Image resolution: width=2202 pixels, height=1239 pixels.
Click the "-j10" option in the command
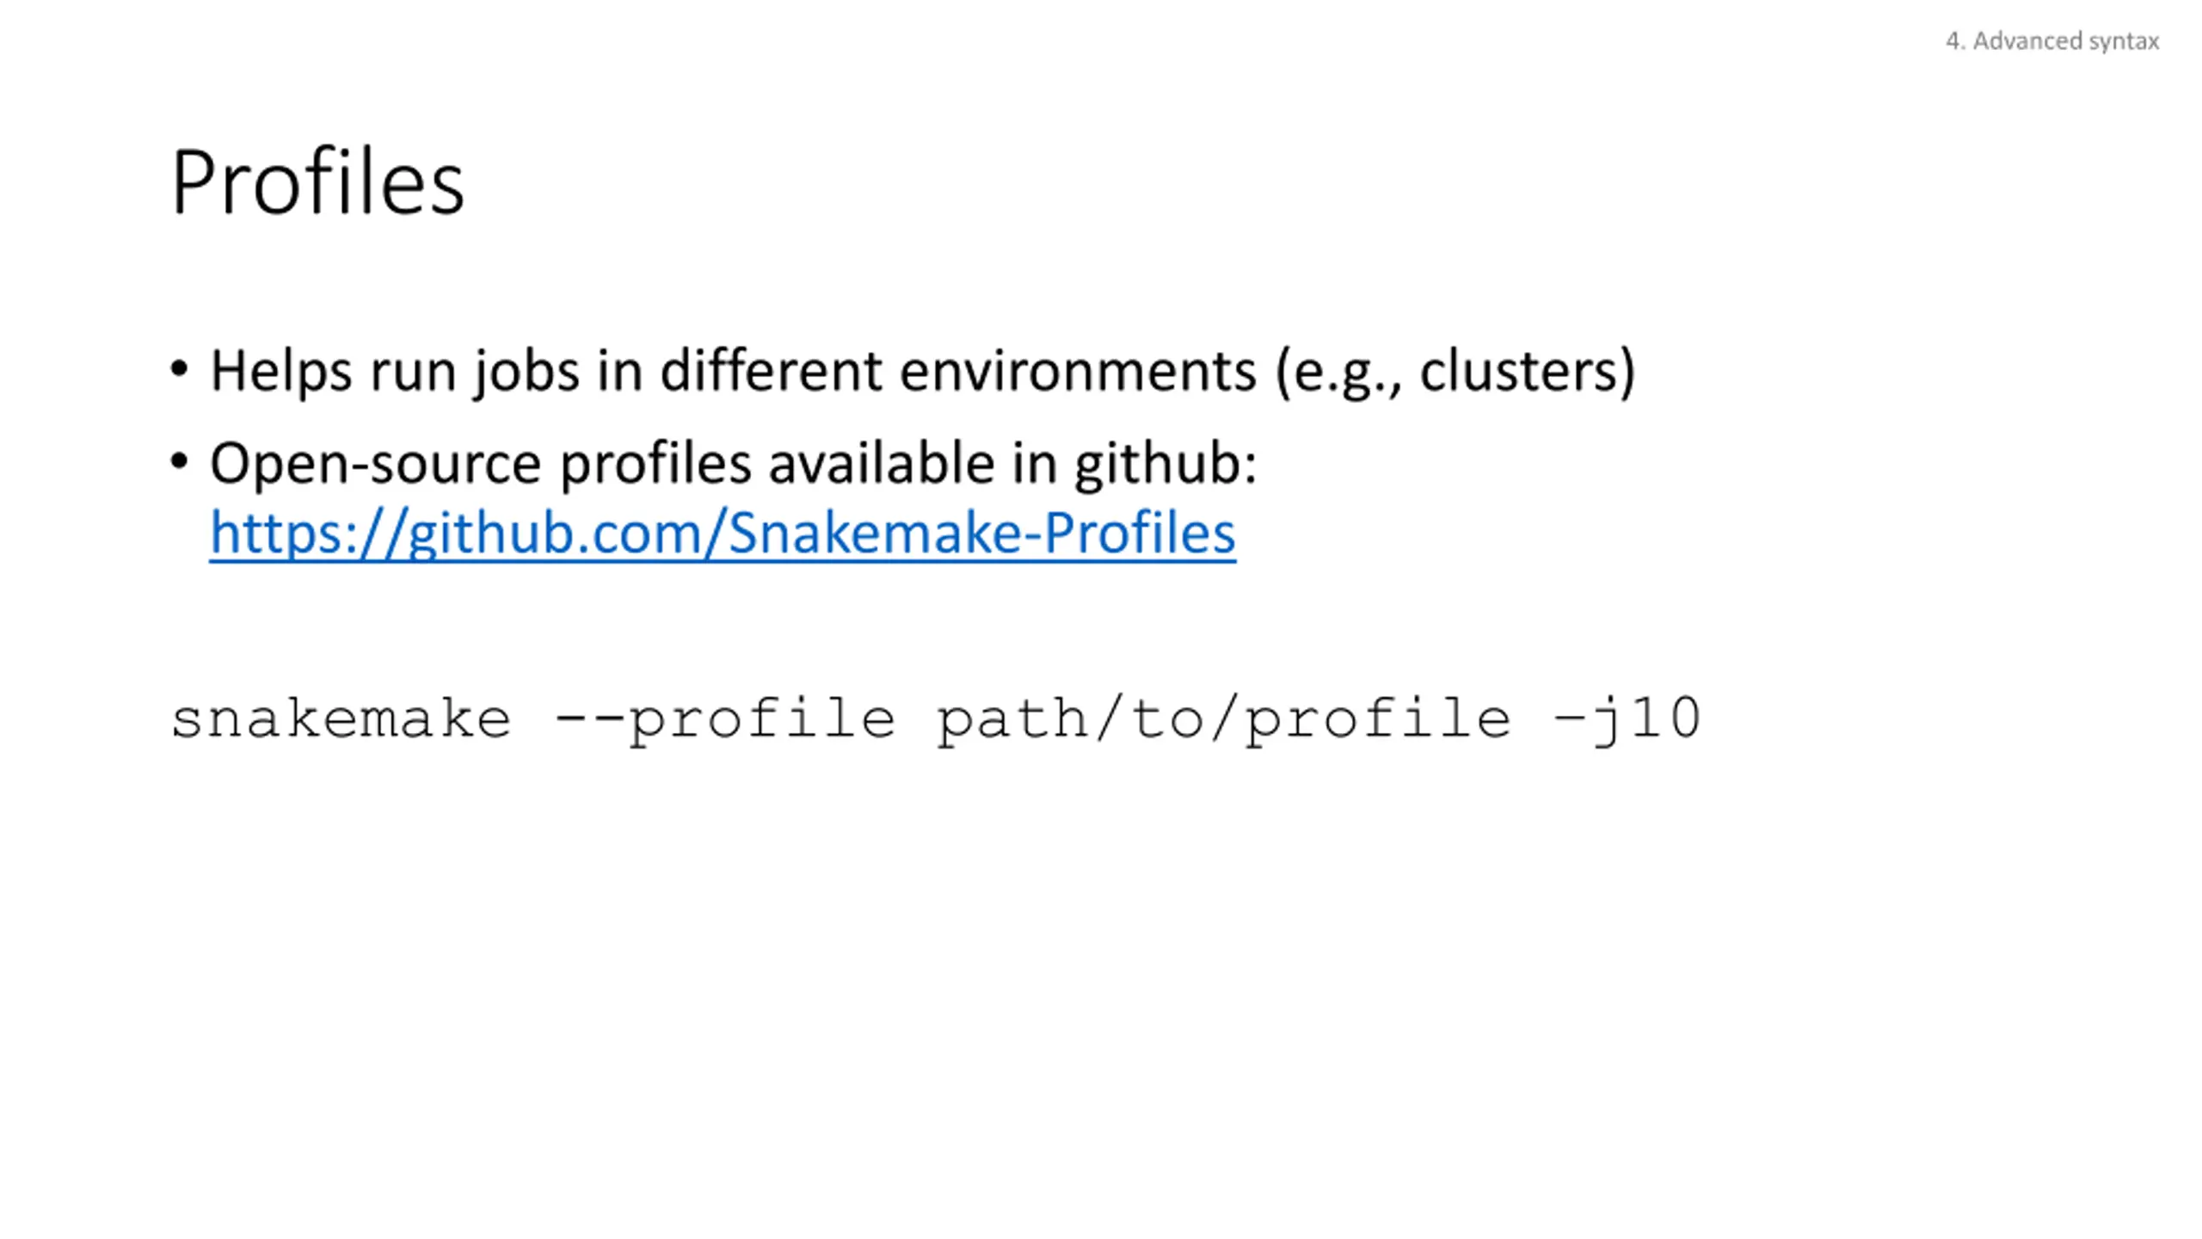click(1626, 719)
